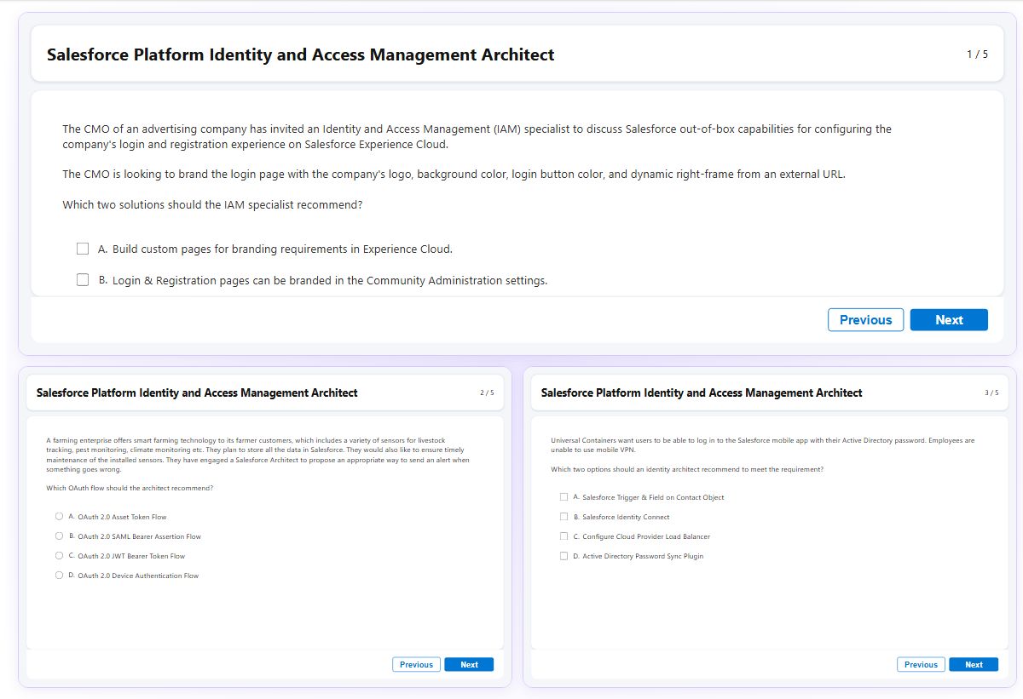
Task: Select radio B OAuth 2.0 SAML Bearer Assertion Flow
Action: click(59, 536)
